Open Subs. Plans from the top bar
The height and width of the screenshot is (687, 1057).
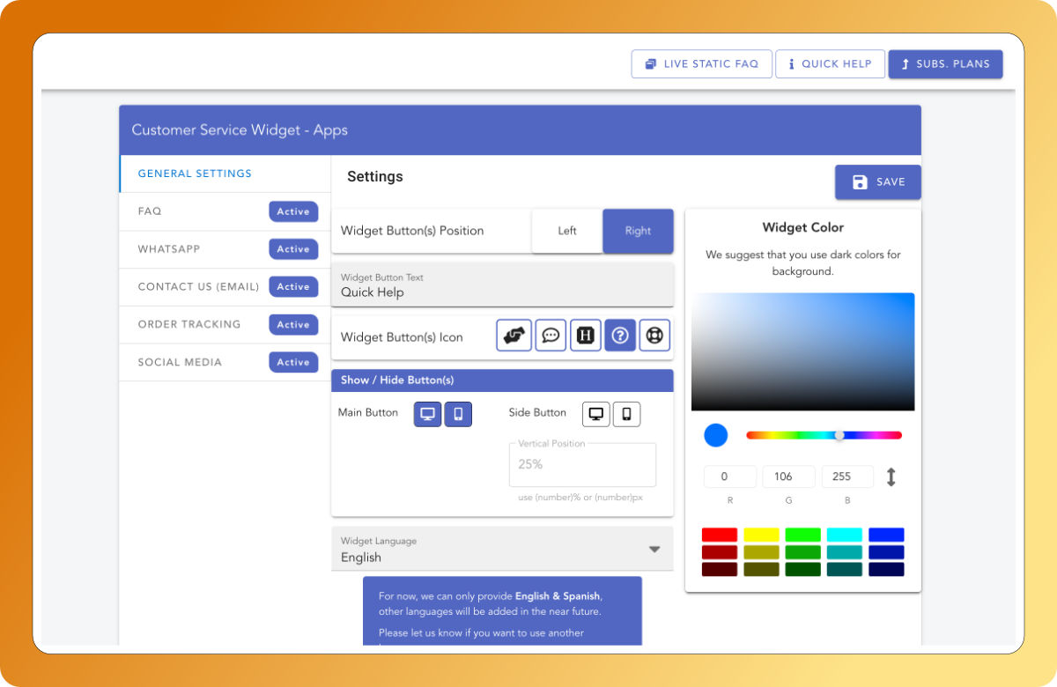945,64
